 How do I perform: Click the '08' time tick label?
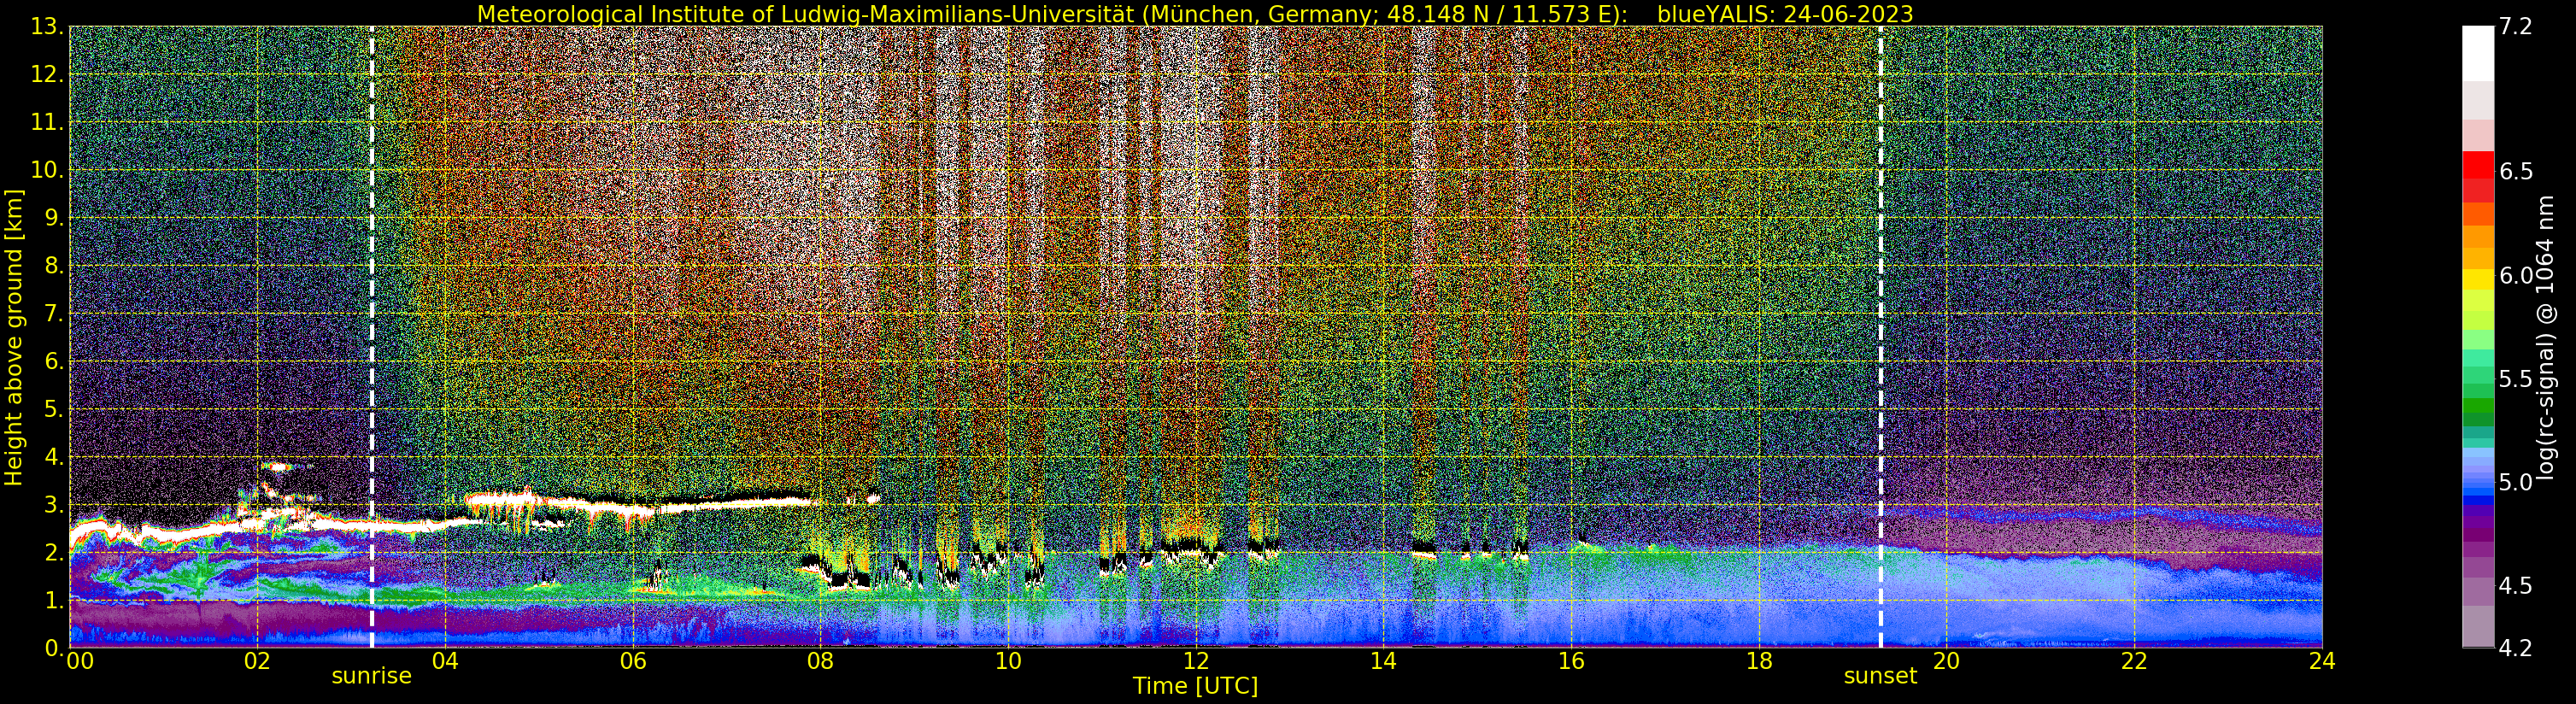click(820, 661)
